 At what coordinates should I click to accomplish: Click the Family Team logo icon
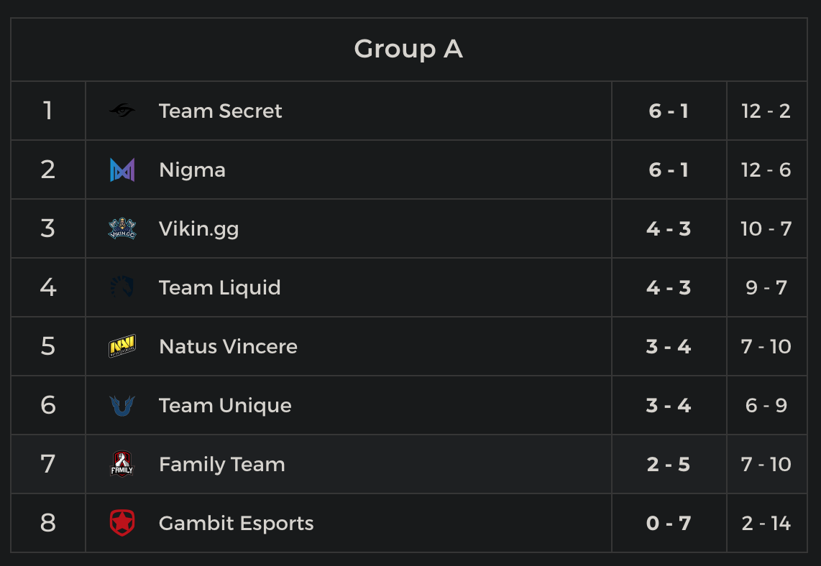(122, 464)
